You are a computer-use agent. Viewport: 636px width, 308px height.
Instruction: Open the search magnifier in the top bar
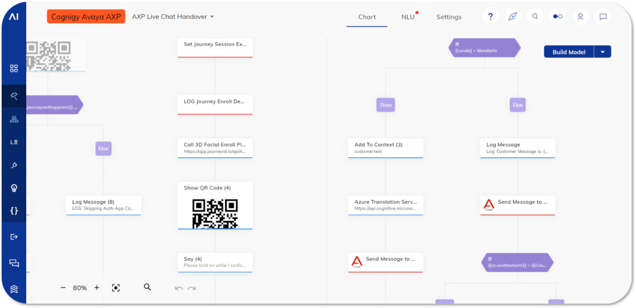(x=535, y=16)
